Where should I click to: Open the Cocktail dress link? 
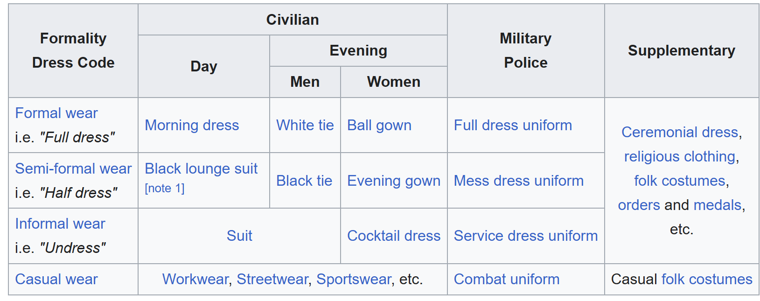pos(394,236)
